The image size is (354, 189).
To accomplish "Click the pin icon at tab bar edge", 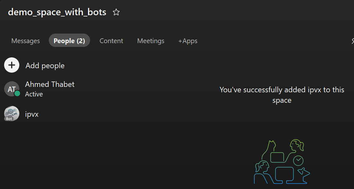I will point(353,41).
